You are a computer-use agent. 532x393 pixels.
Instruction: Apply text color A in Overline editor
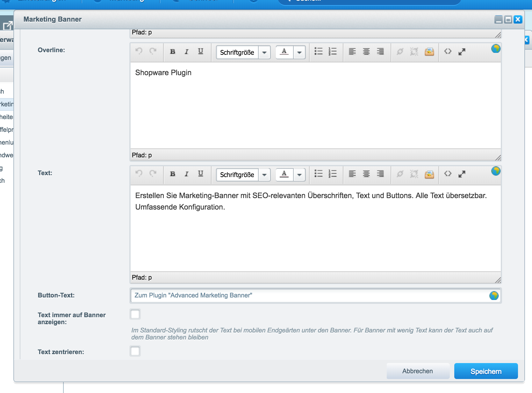pos(284,52)
